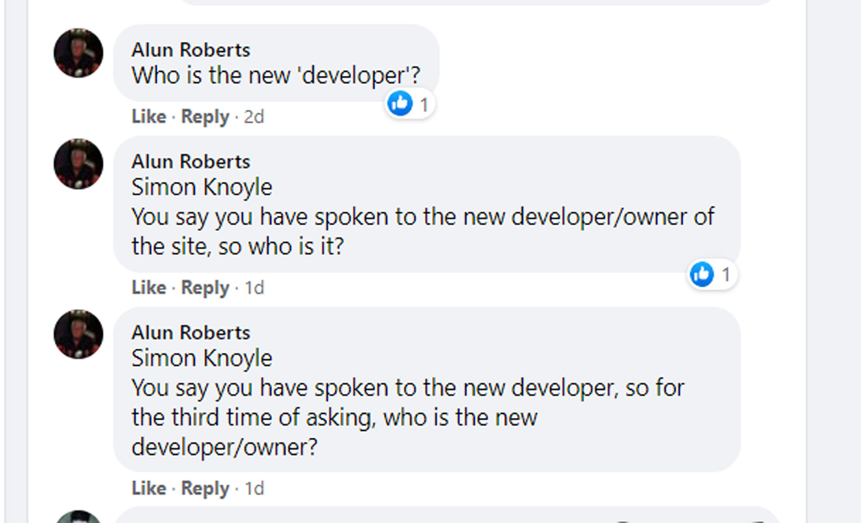Open thumbs-up reactions on "Who is the new 'developer'?" comment
This screenshot has width=861, height=523.
point(409,104)
